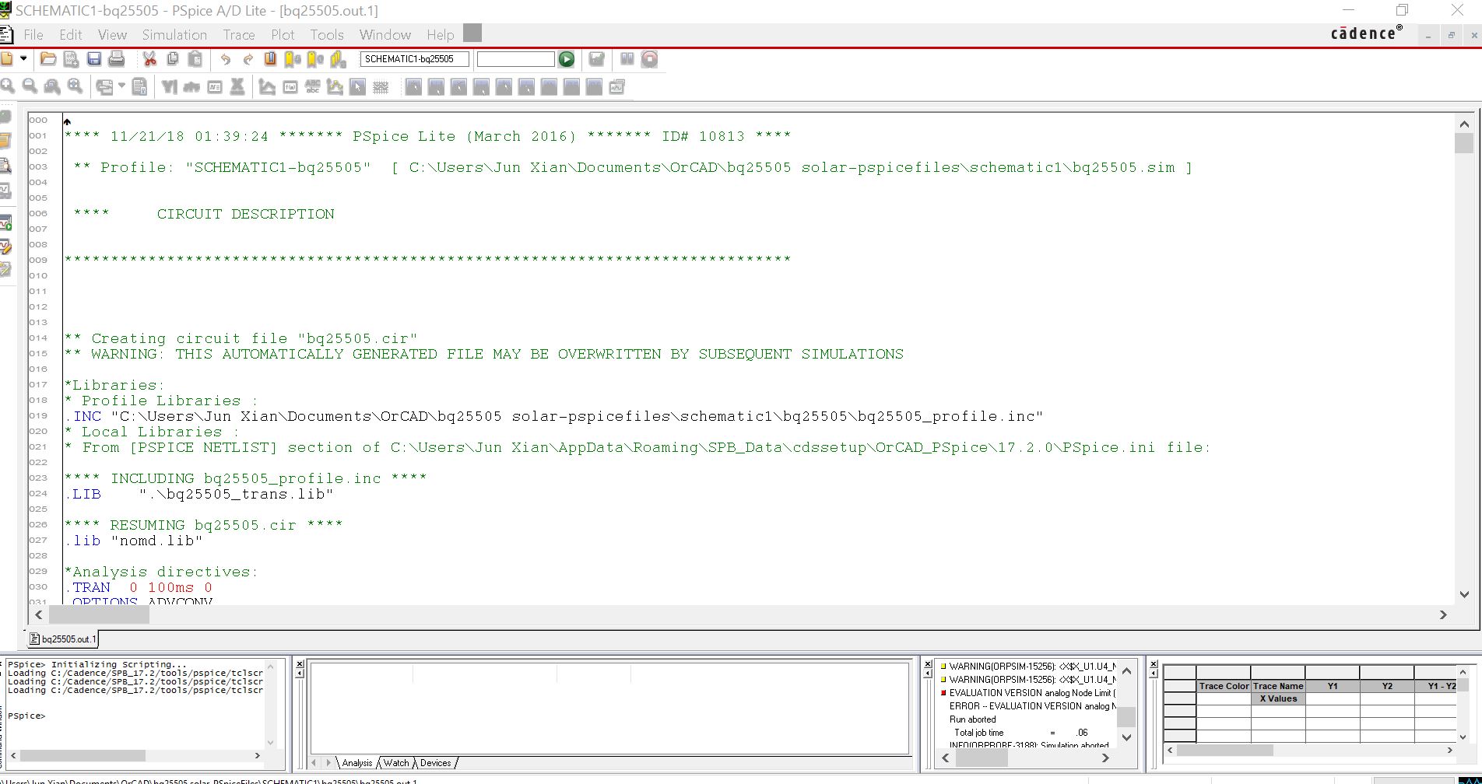Open the Tools menu
Screen dimensions: 1482x784
tap(327, 35)
